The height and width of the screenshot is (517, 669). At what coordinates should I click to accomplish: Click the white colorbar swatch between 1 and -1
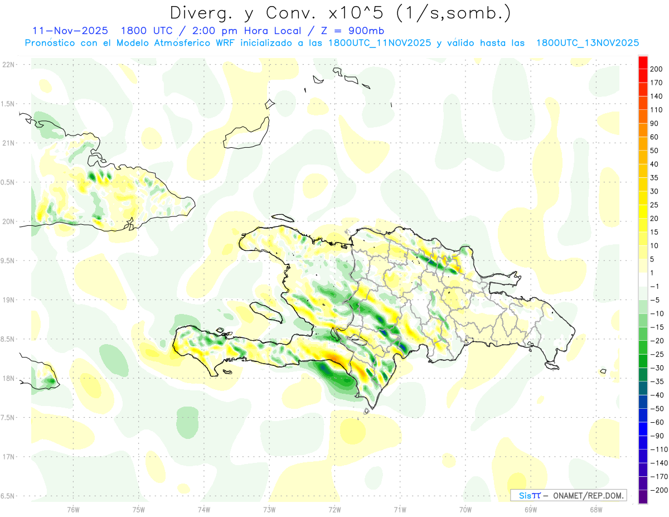tap(643, 280)
